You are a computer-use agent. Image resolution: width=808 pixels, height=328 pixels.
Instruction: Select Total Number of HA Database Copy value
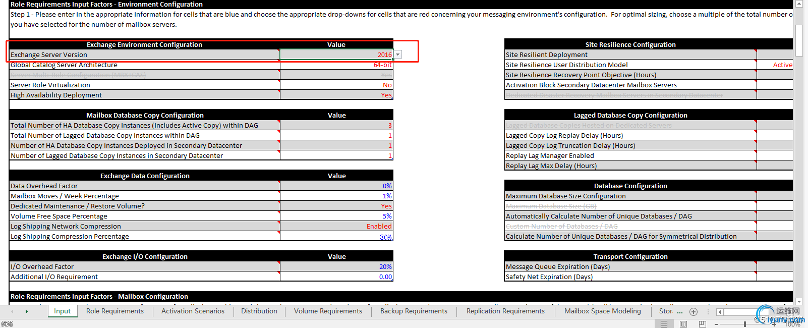336,125
